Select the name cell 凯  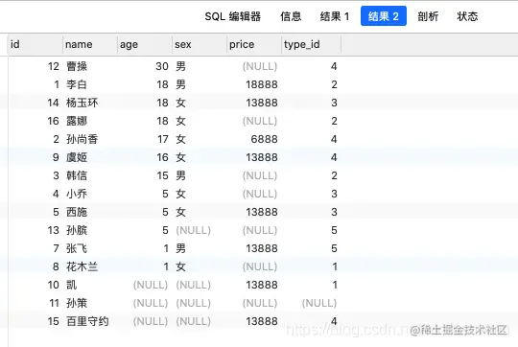tap(71, 285)
